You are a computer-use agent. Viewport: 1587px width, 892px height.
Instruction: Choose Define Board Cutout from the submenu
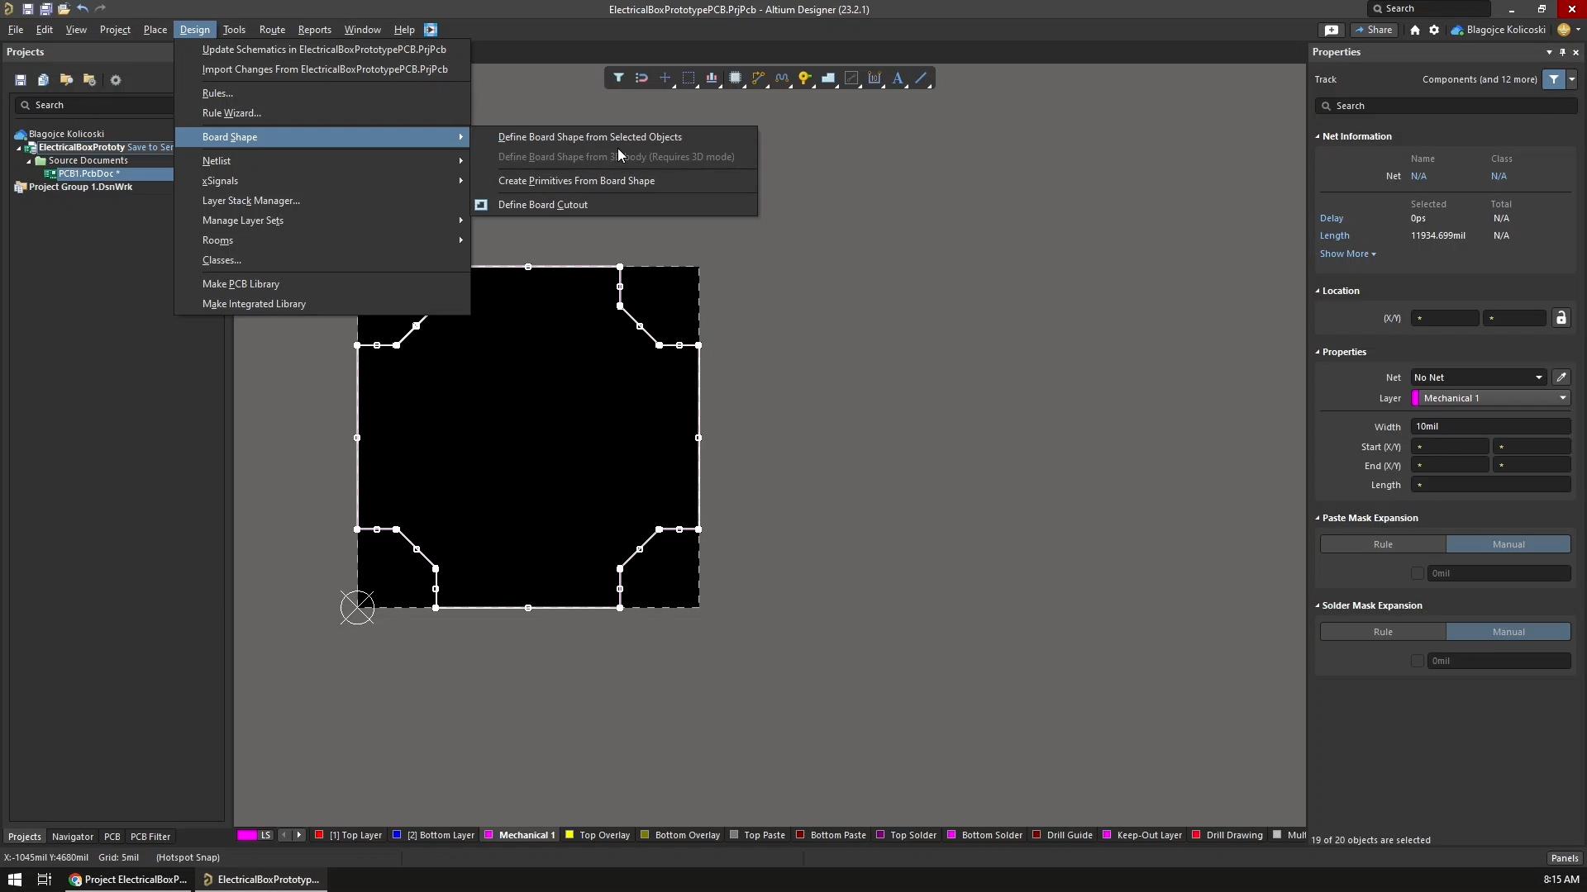541,204
